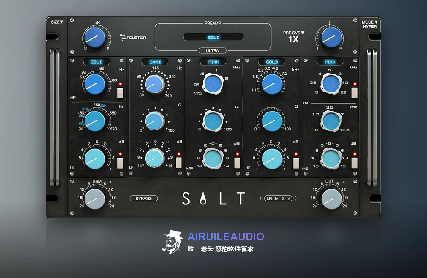This screenshot has width=427, height=278.
Task: Toggle the MF band on/off switch
Action: coord(237,163)
